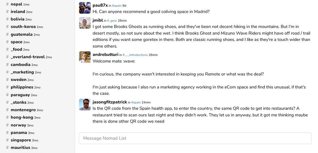Open the #_gear channel link
Viewport: 318px width, 153px height.
[x=112, y=21]
